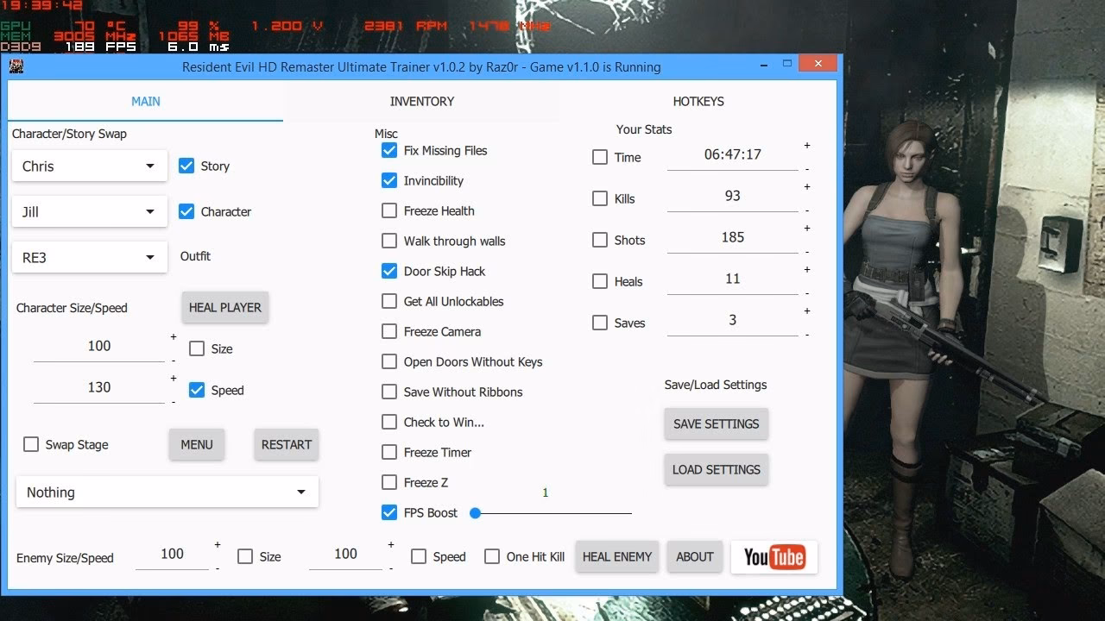Click SAVE SETTINGS
The width and height of the screenshot is (1105, 621).
point(717,423)
